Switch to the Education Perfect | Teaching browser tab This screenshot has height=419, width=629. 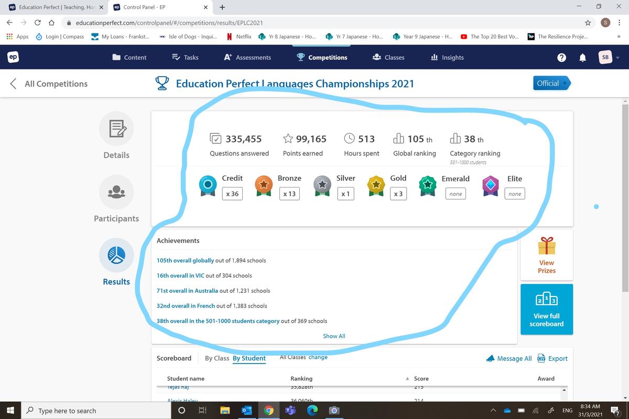56,7
